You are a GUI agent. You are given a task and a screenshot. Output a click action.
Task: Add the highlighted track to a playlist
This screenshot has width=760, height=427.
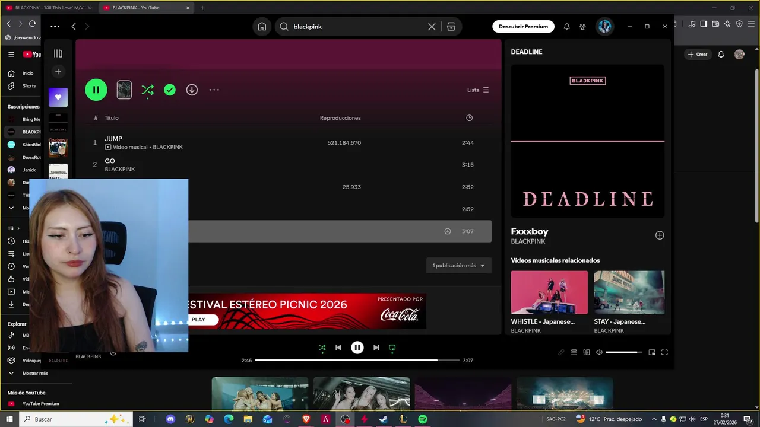coord(448,231)
